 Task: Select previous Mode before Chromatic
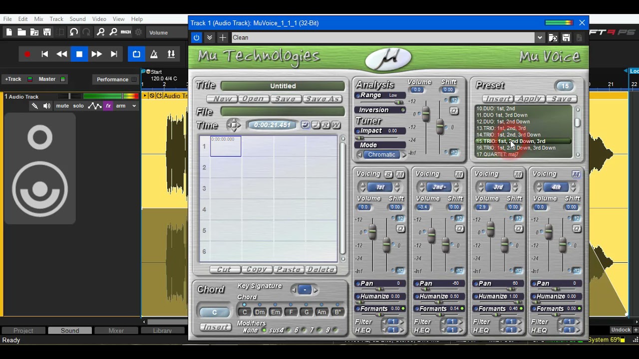click(360, 155)
